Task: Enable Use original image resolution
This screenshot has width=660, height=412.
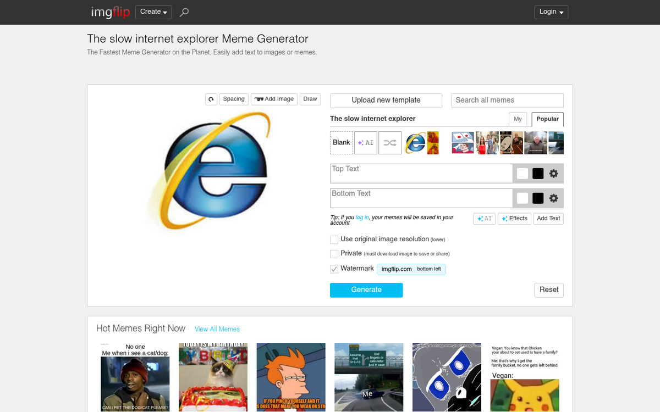Action: [334, 240]
